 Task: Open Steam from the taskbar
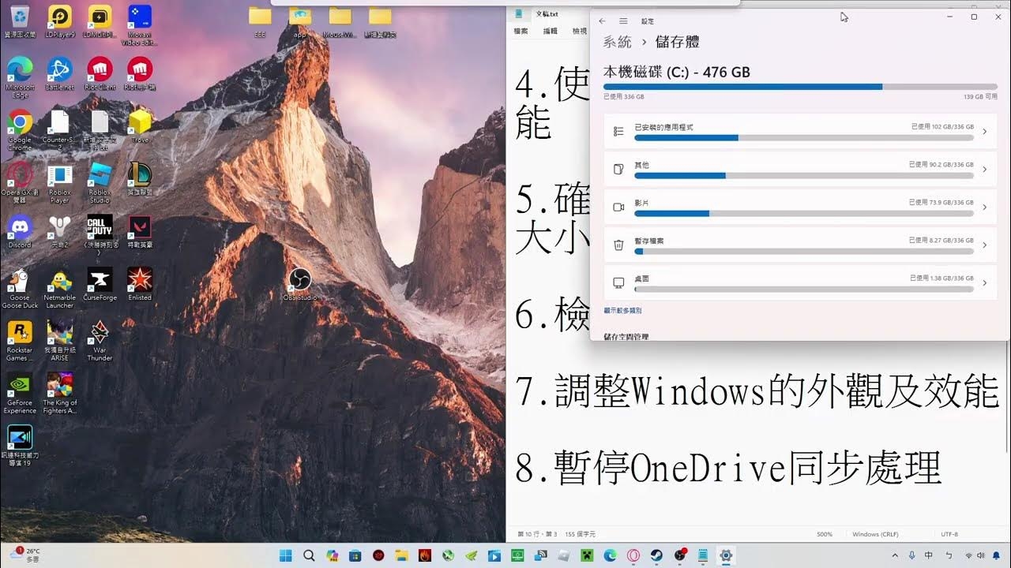657,555
